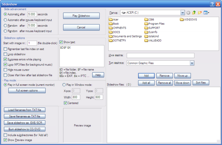The image size is (222, 145).
Task: Click Save filenames as TXT file
Action: (25, 116)
